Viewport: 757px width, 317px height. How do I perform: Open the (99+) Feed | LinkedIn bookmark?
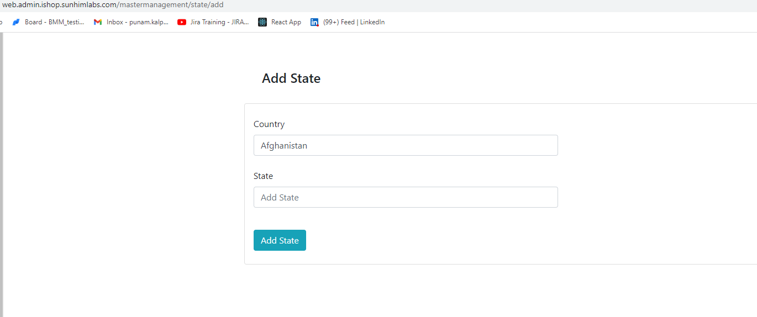coord(354,22)
